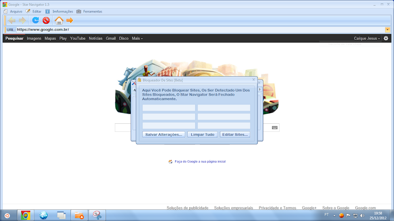Click Limpar Tudo button
This screenshot has width=394, height=221.
(x=203, y=135)
